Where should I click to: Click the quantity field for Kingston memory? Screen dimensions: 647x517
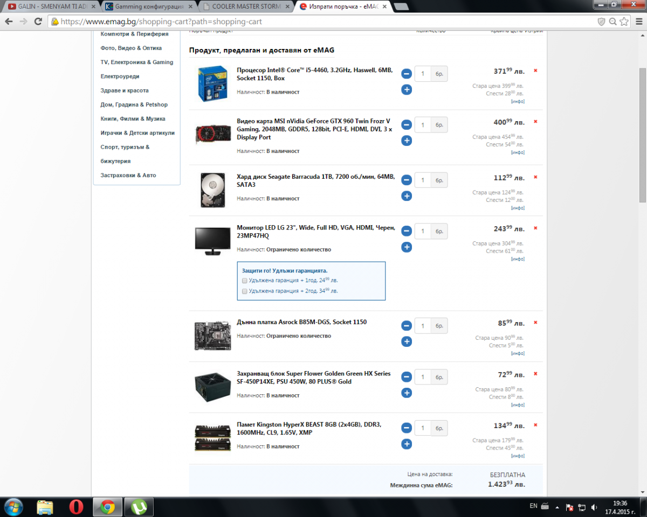[x=423, y=428]
